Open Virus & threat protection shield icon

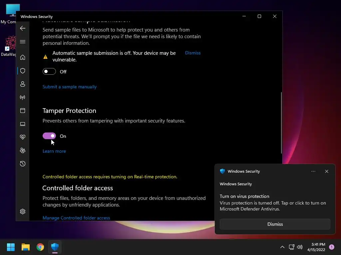23,71
